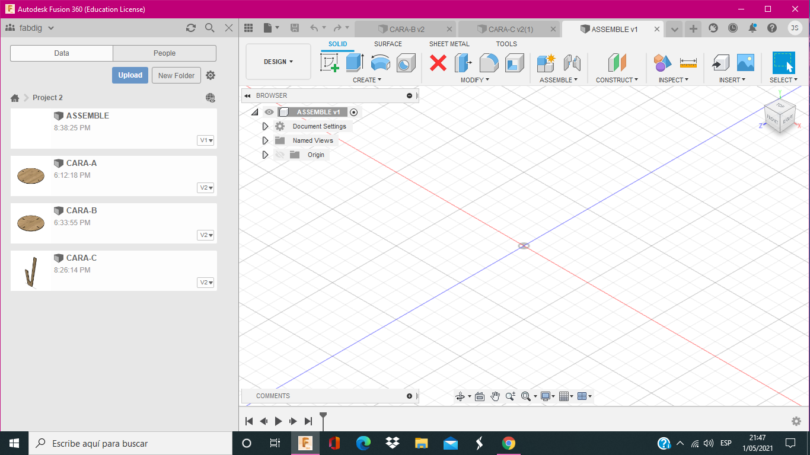The image size is (810, 455).
Task: Click the Job Status clock icon
Action: pyautogui.click(x=733, y=28)
